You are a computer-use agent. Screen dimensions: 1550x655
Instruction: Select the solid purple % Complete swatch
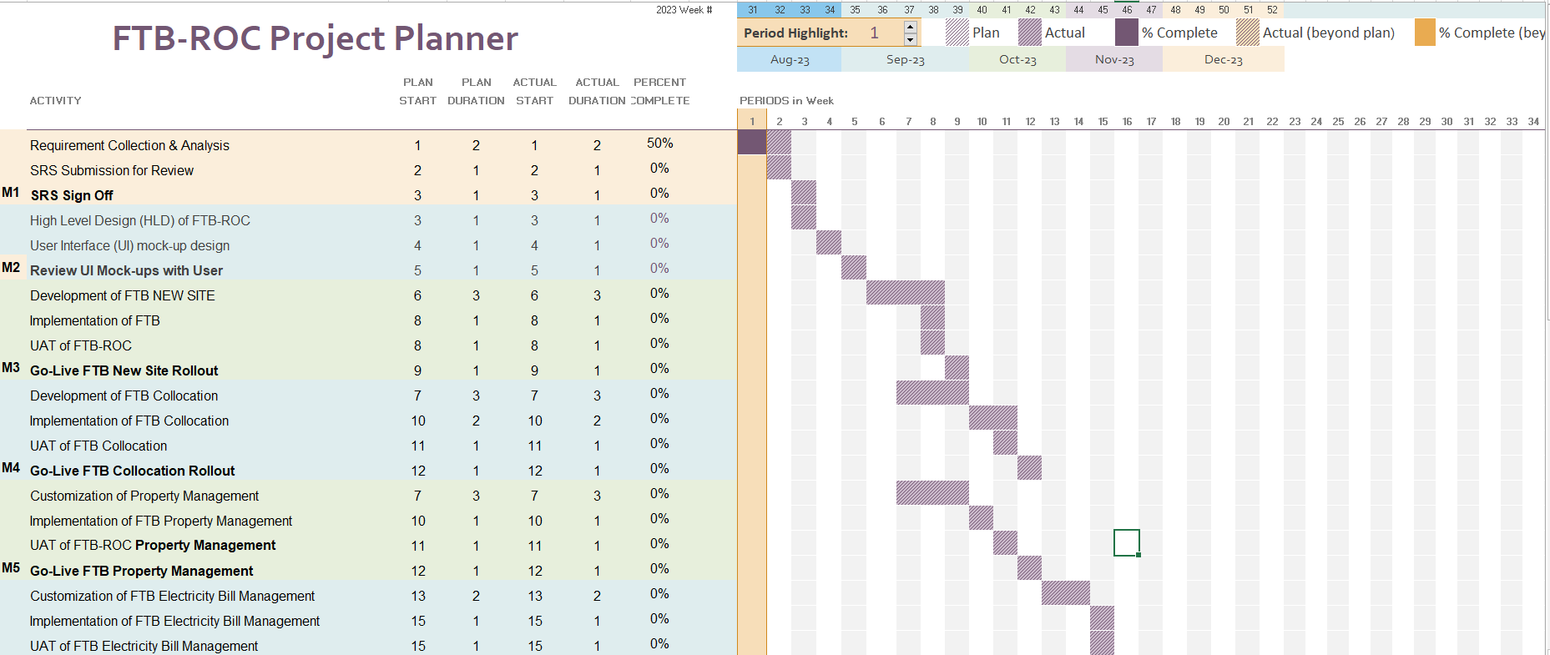tap(1127, 33)
